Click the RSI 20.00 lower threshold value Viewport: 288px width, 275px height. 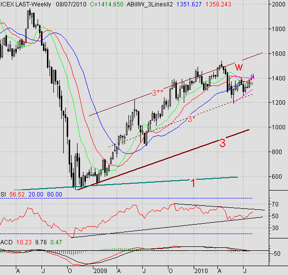click(36, 195)
